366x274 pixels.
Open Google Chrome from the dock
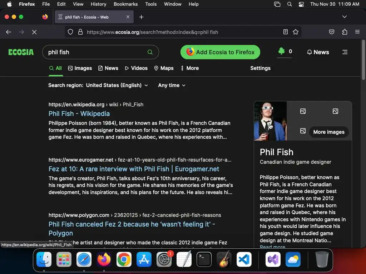[x=124, y=259]
